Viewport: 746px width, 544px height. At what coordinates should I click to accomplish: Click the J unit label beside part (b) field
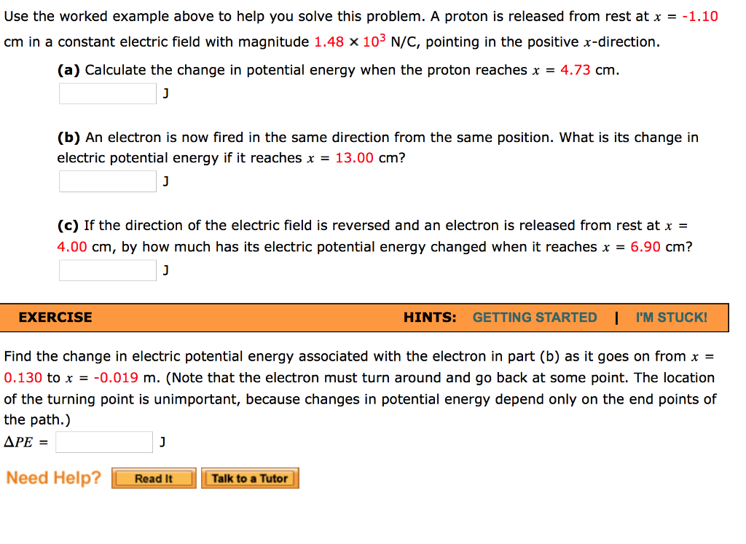[x=165, y=180]
